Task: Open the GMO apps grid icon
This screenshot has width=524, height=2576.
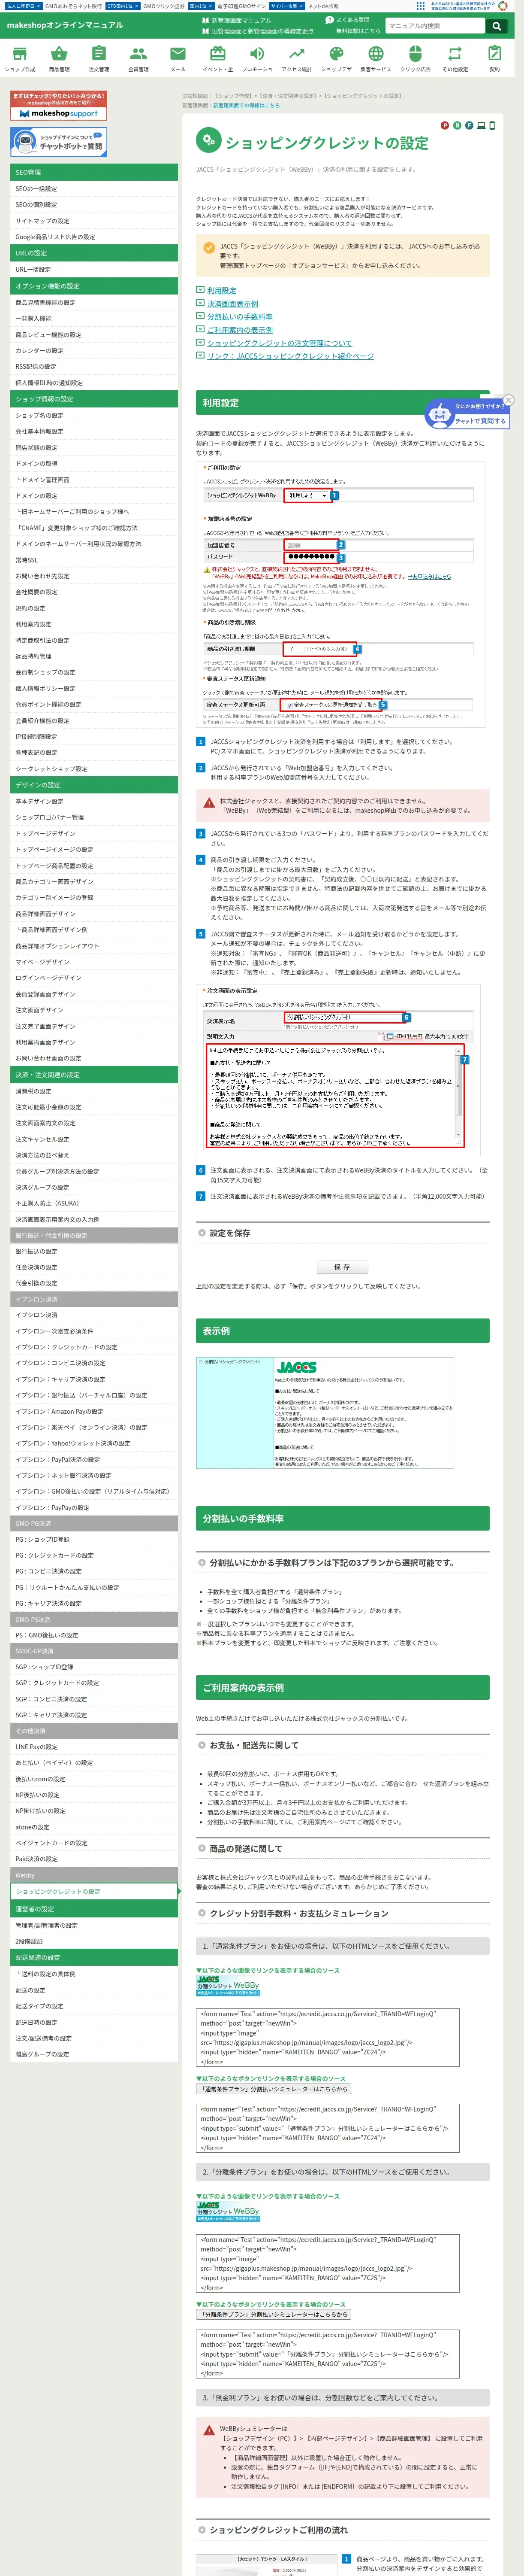Action: point(420,6)
